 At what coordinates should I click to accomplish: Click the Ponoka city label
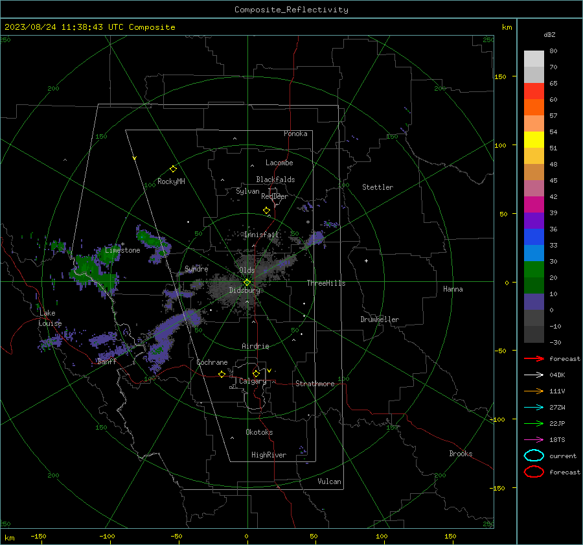[295, 133]
